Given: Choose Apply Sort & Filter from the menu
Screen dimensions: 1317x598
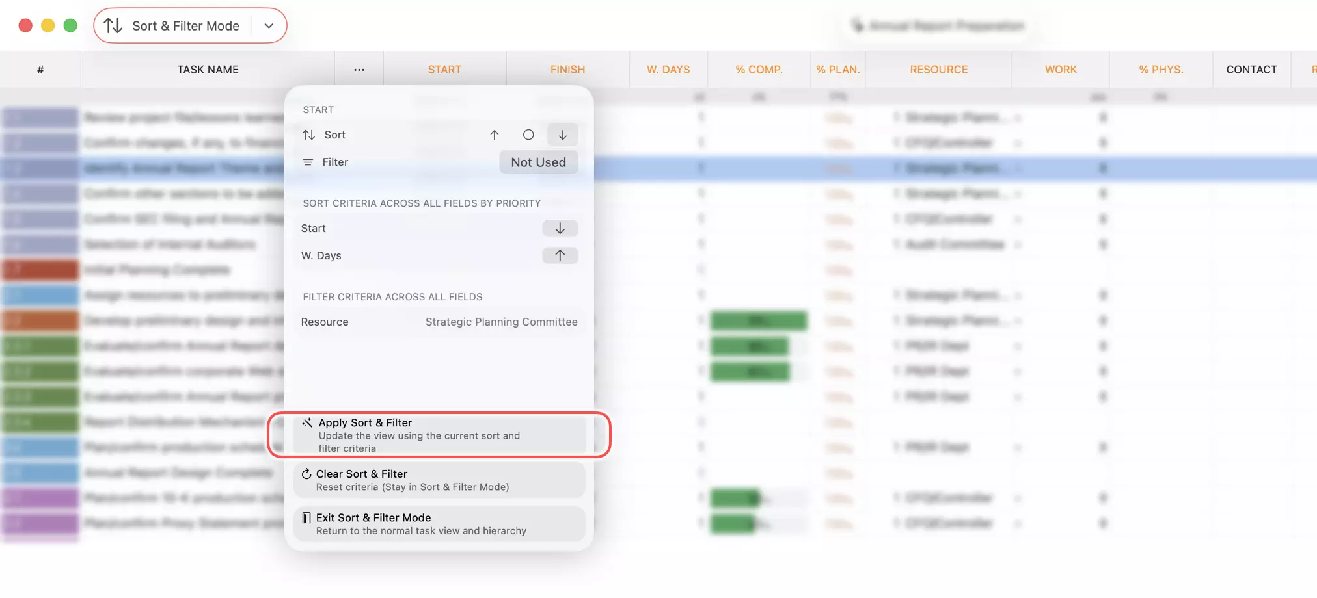Looking at the screenshot, I should tap(439, 435).
